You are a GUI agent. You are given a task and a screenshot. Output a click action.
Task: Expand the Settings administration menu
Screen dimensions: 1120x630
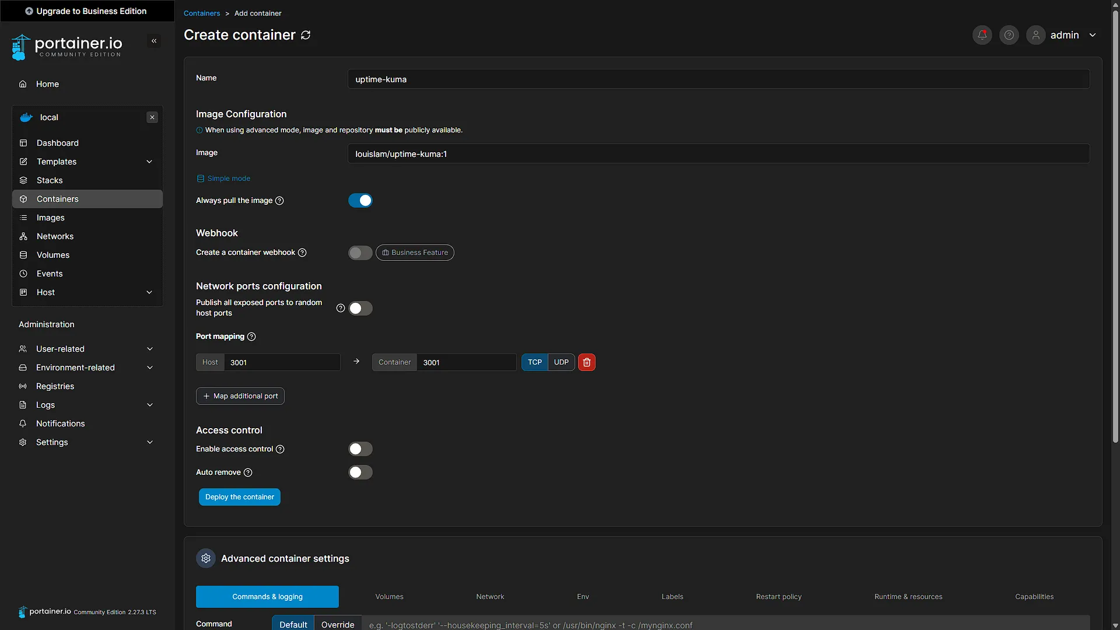(87, 442)
